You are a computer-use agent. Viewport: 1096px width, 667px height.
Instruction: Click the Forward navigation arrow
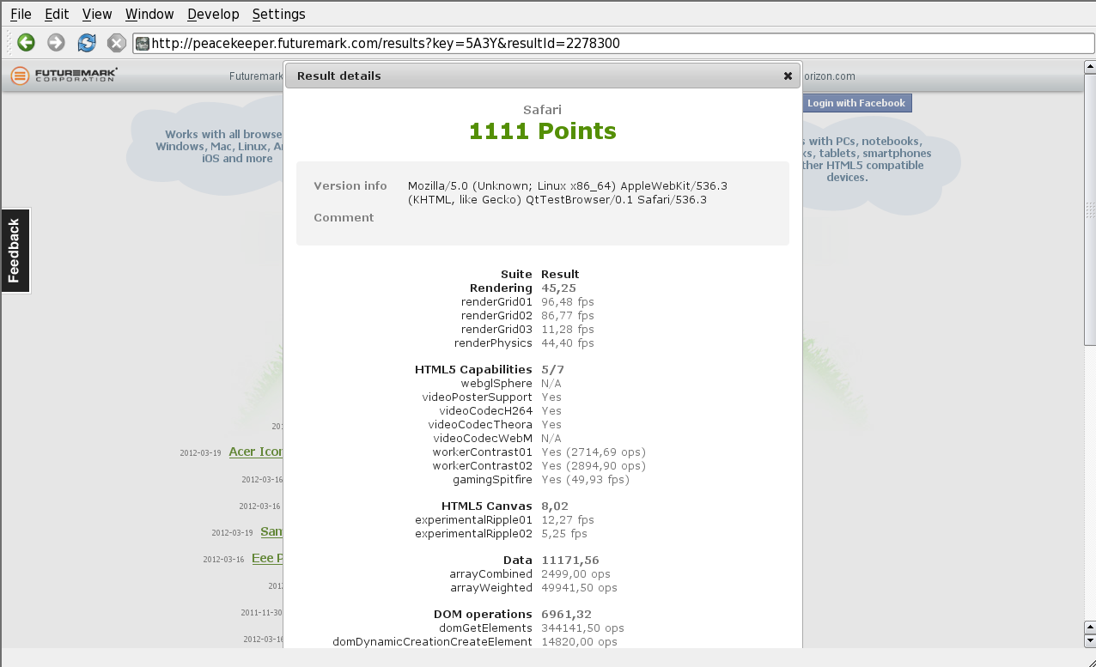[56, 43]
